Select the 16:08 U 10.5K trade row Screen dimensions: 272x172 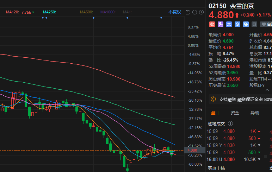[234, 159]
